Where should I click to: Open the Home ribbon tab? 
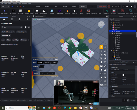(x=38, y=7)
